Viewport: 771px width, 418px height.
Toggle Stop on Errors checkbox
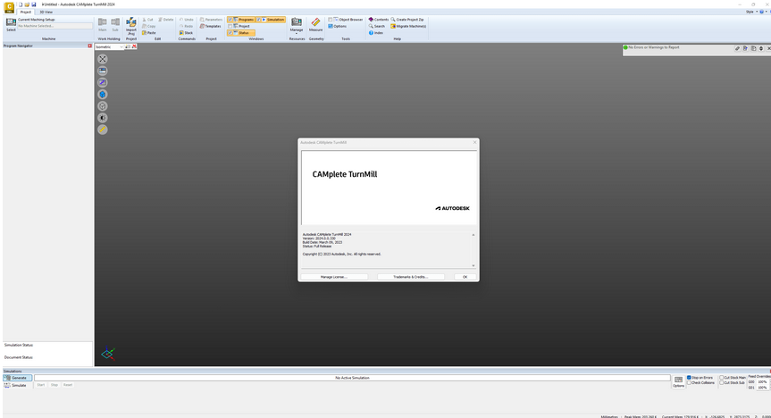(x=689, y=378)
